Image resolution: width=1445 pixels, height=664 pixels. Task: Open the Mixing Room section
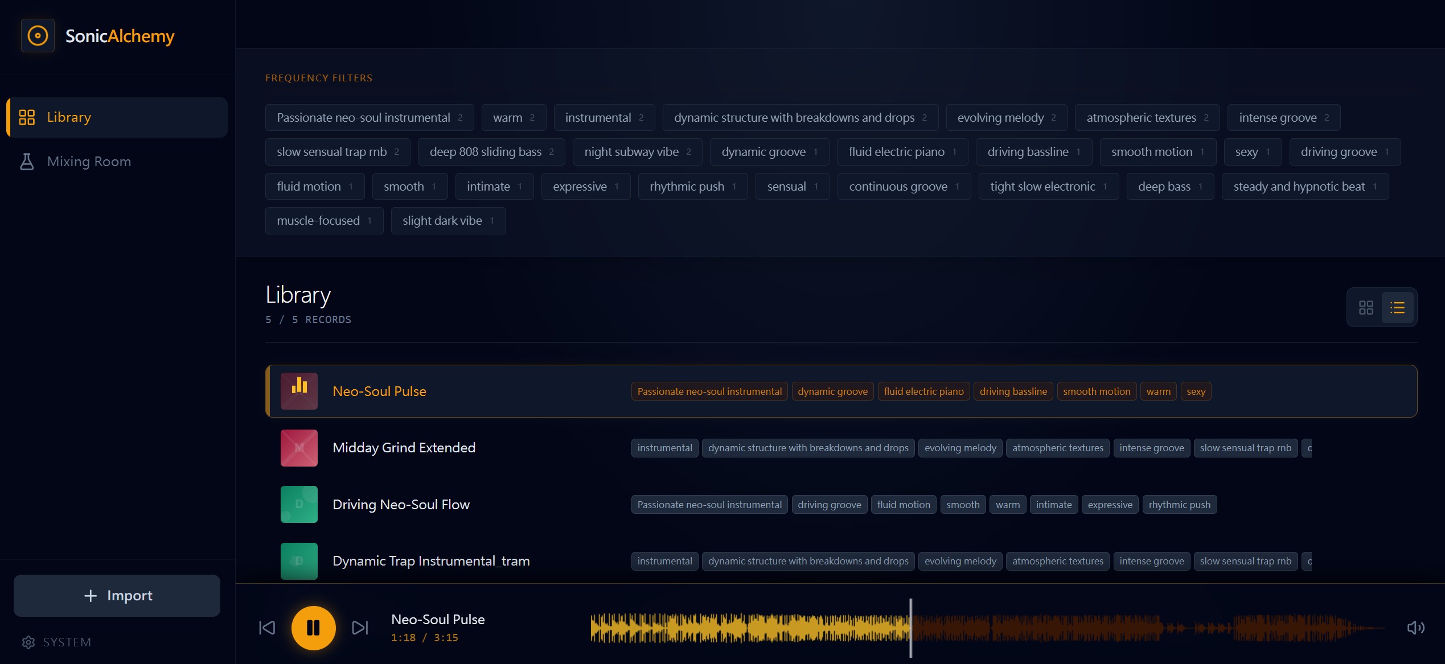coord(89,162)
